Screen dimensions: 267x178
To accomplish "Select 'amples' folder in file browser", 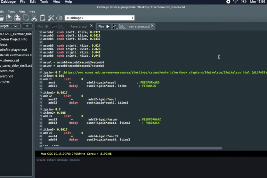I will tap(5, 81).
